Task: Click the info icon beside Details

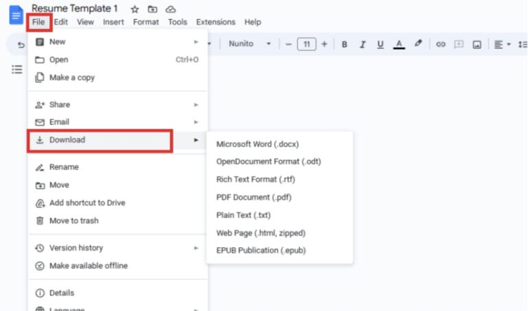Action: click(40, 293)
